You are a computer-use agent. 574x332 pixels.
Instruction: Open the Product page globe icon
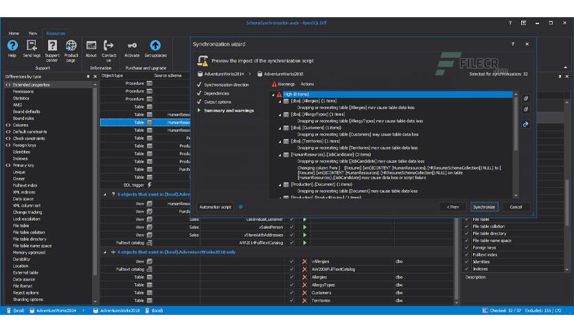click(71, 46)
